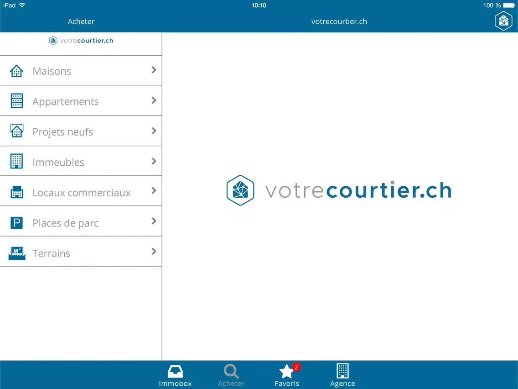Expand Places de parc row chevron
The image size is (518, 389).
pos(154,221)
